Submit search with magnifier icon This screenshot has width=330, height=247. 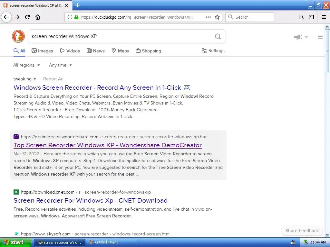click(218, 36)
